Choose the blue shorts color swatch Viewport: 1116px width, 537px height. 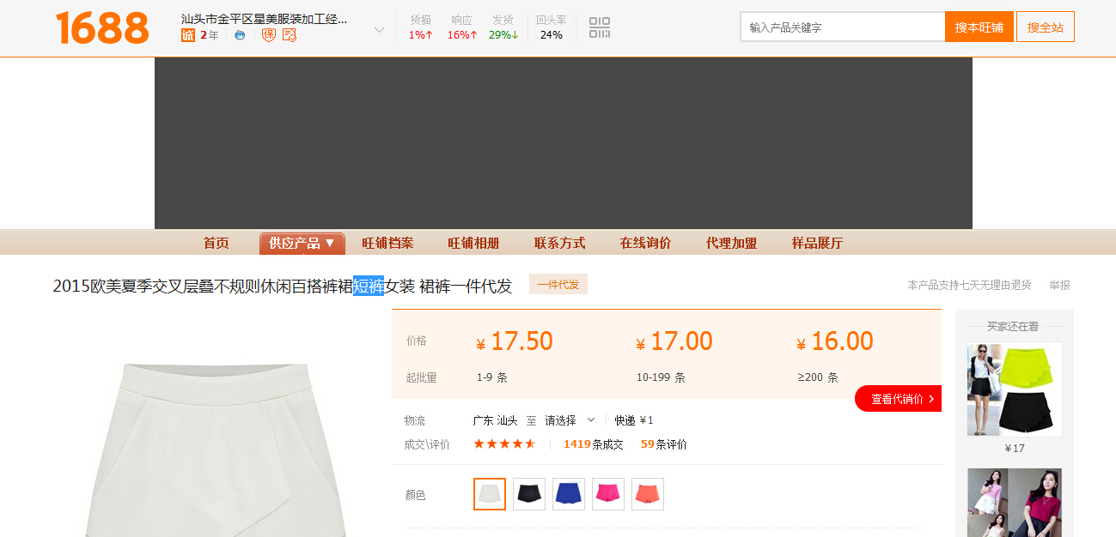569,494
